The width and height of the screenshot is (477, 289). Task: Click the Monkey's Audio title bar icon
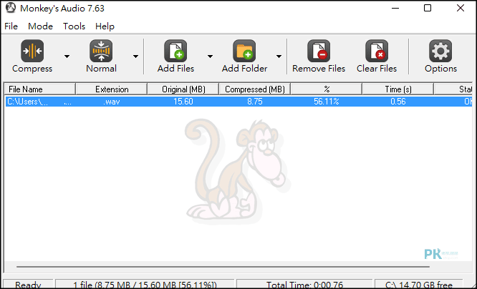11,8
